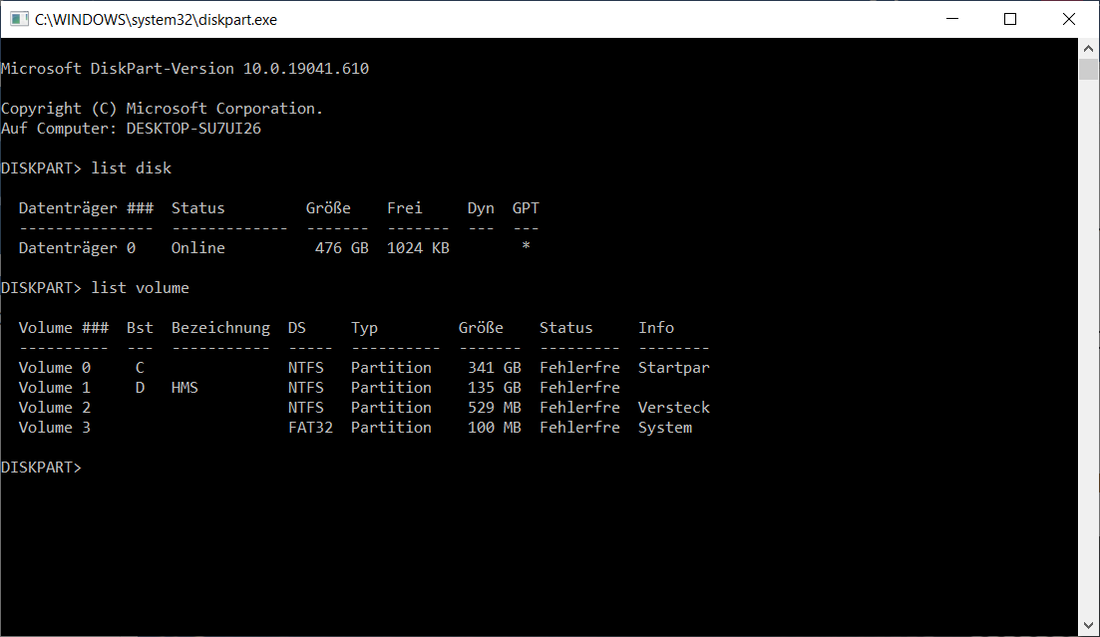
Task: Click the computer name 'DESKTOP-SU7UI26'
Action: (x=193, y=129)
